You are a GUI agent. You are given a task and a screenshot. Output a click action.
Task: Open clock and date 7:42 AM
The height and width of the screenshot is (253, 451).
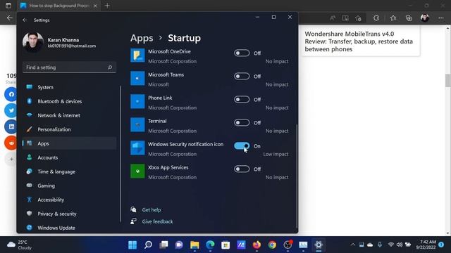(x=426, y=245)
